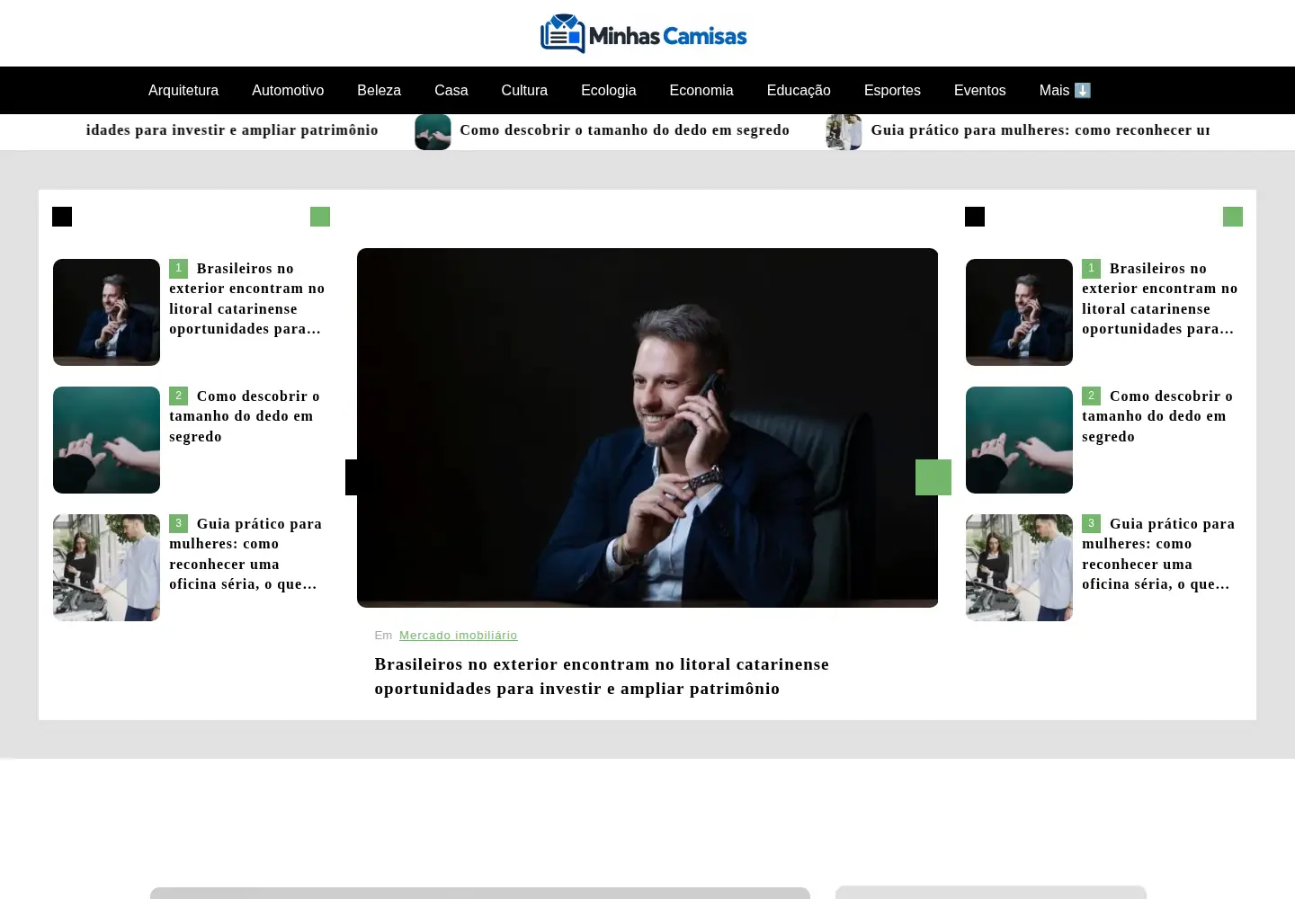Open right list article Como descobrir o tamanho
The height and width of the screenshot is (899, 1295).
coord(1157,416)
